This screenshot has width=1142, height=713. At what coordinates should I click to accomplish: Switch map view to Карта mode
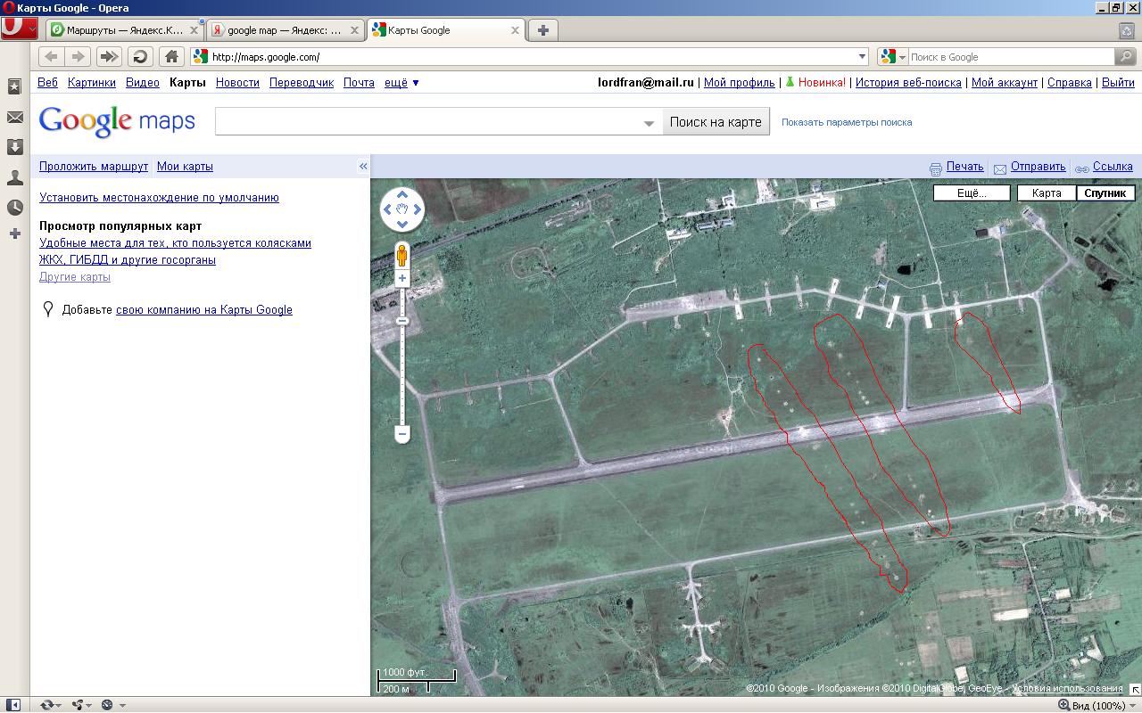click(1047, 193)
